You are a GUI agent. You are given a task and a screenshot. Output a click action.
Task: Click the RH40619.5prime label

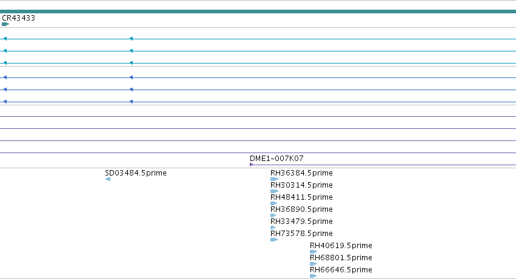341,246
